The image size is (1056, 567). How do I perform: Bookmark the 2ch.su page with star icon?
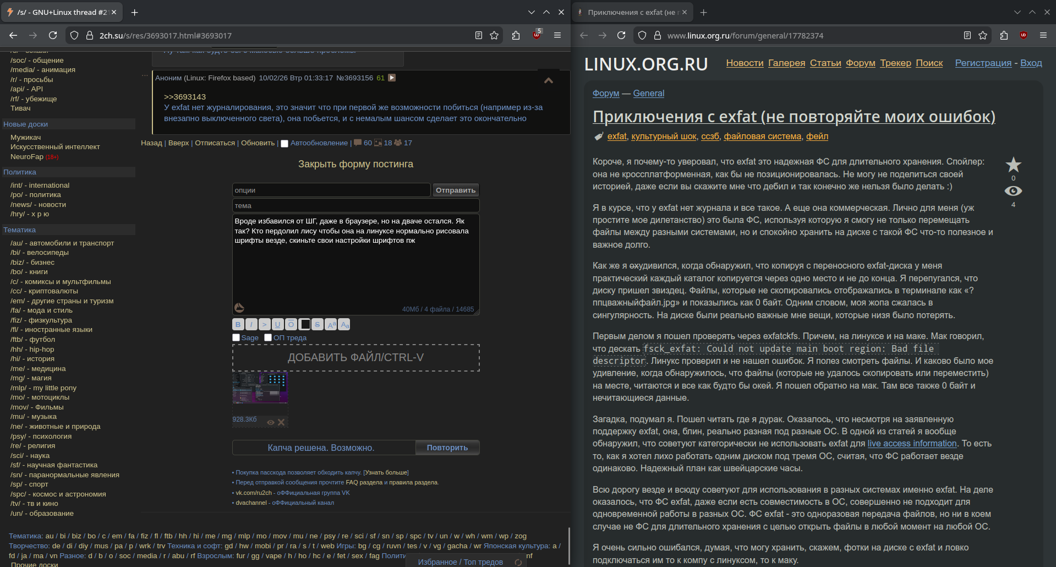[x=494, y=35]
